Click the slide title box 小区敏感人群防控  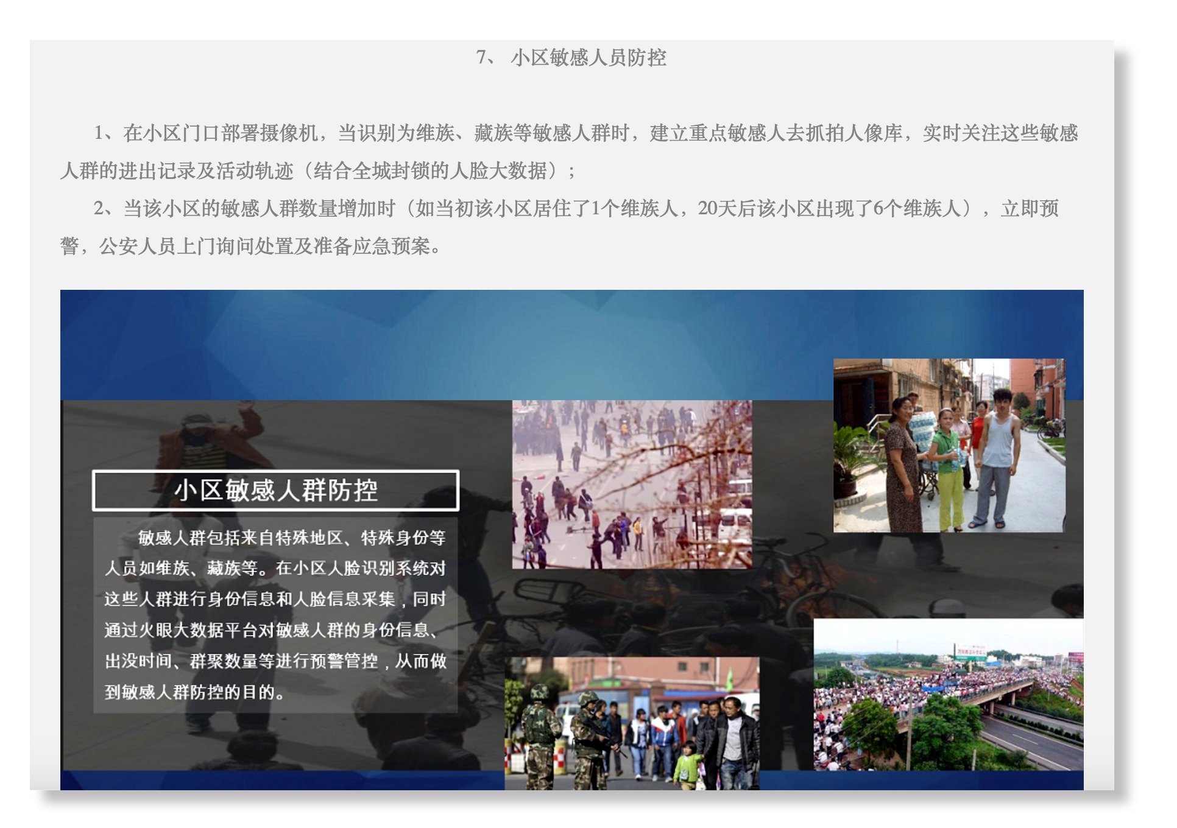275,490
